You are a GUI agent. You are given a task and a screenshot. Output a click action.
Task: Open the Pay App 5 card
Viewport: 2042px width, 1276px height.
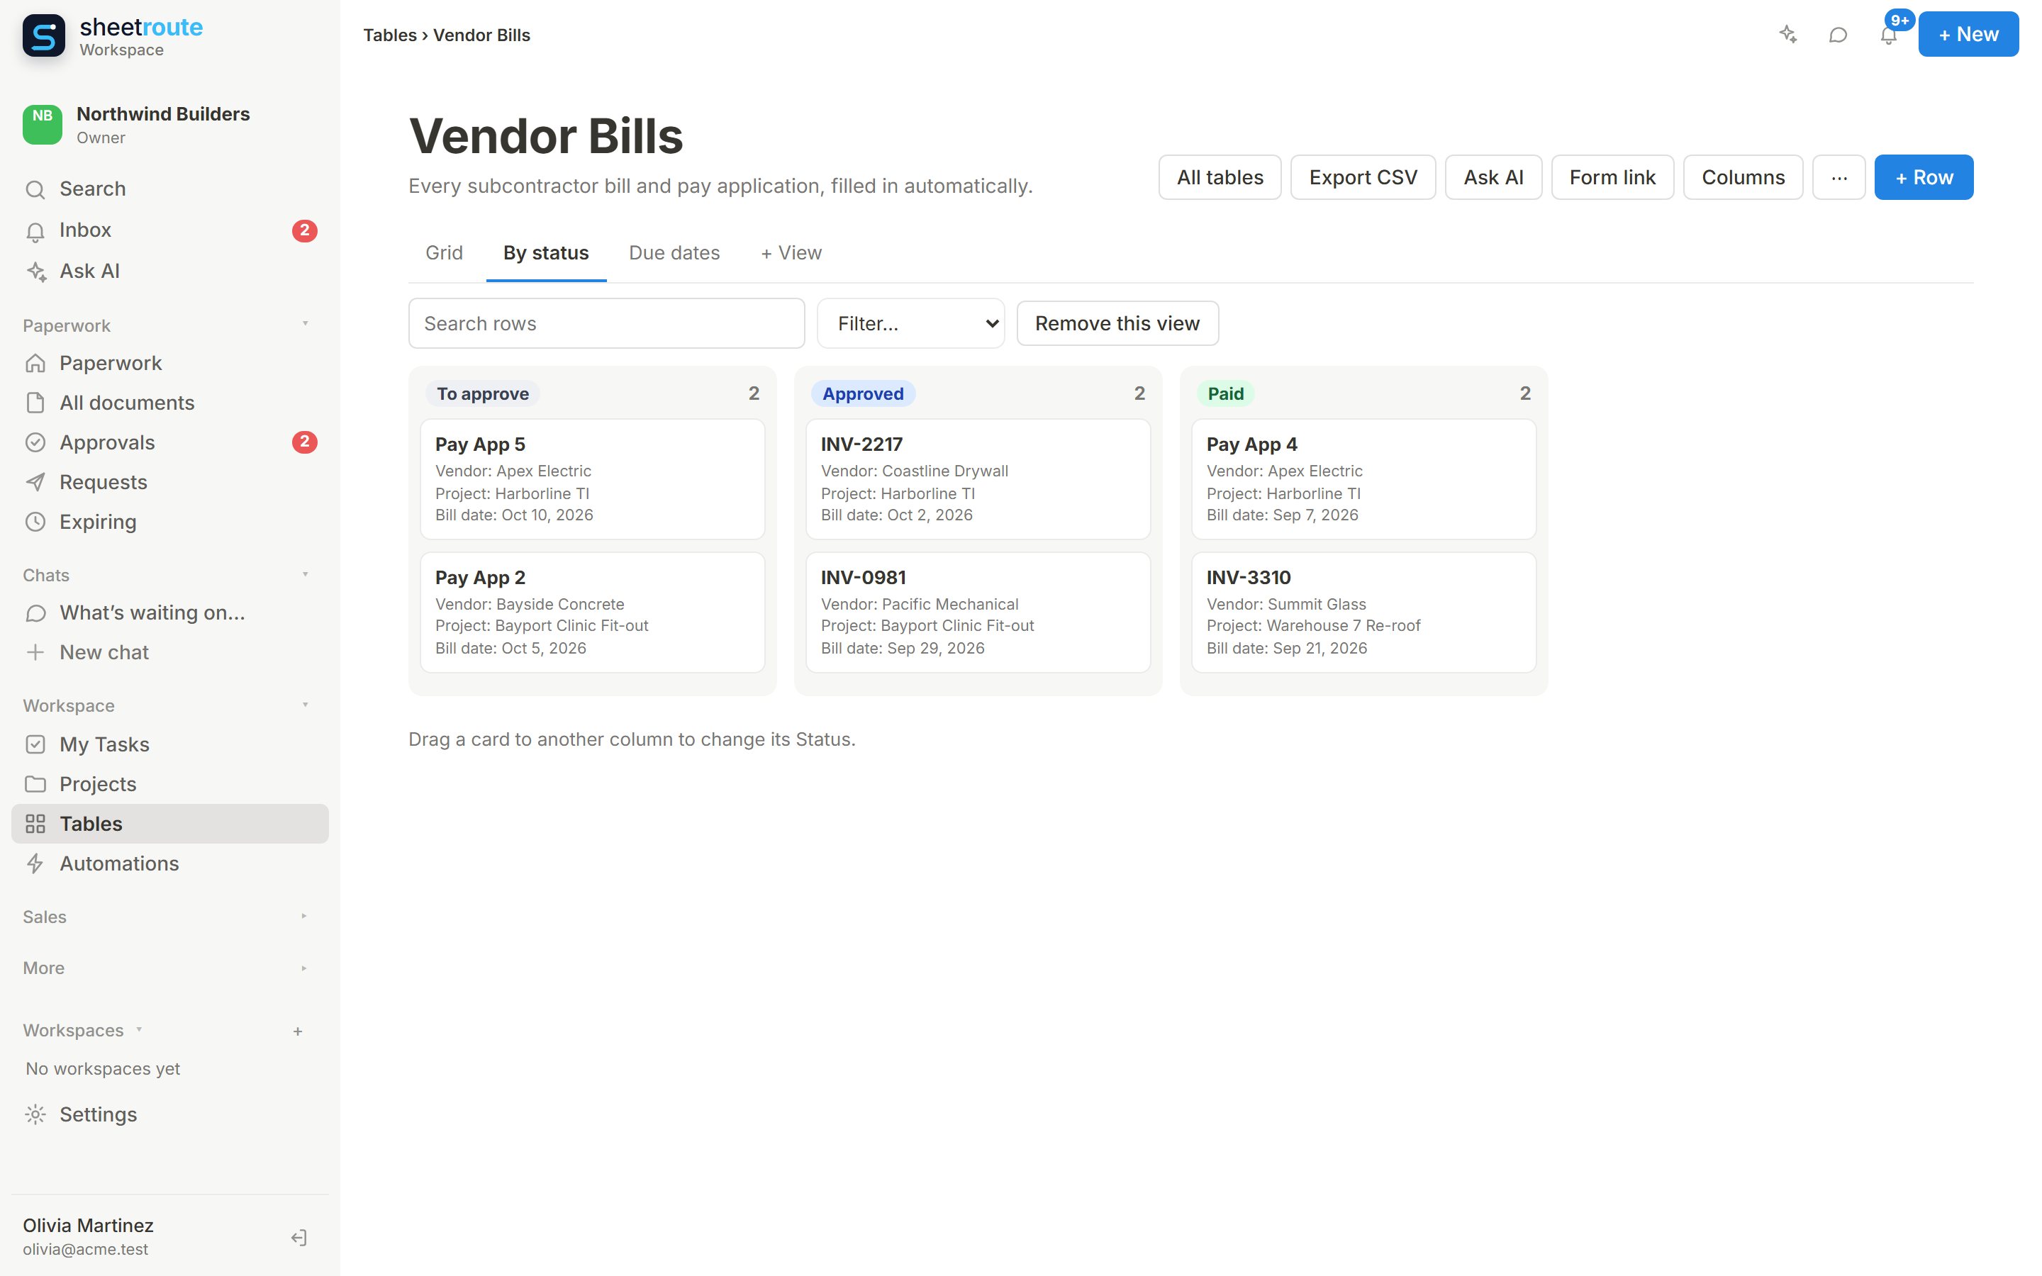coord(592,479)
